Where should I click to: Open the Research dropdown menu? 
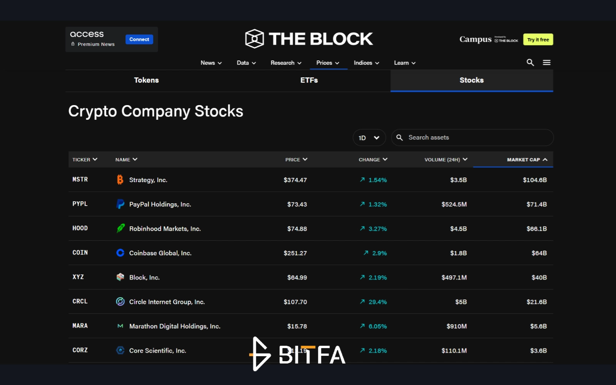pos(286,63)
